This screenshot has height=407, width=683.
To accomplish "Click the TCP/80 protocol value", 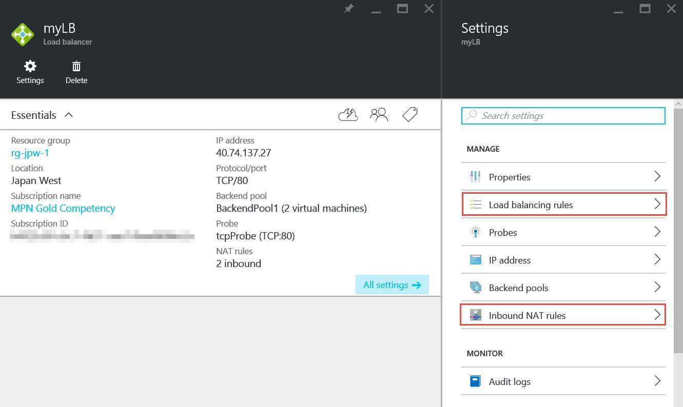I will [232, 180].
